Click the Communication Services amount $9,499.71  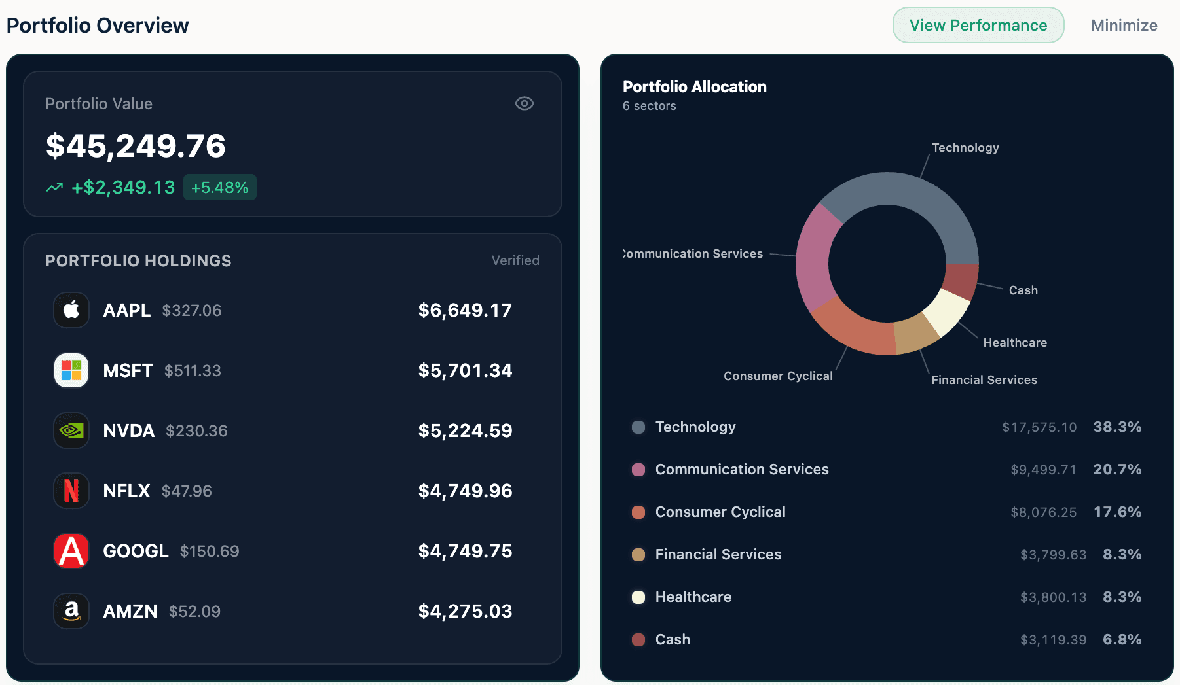click(1043, 470)
